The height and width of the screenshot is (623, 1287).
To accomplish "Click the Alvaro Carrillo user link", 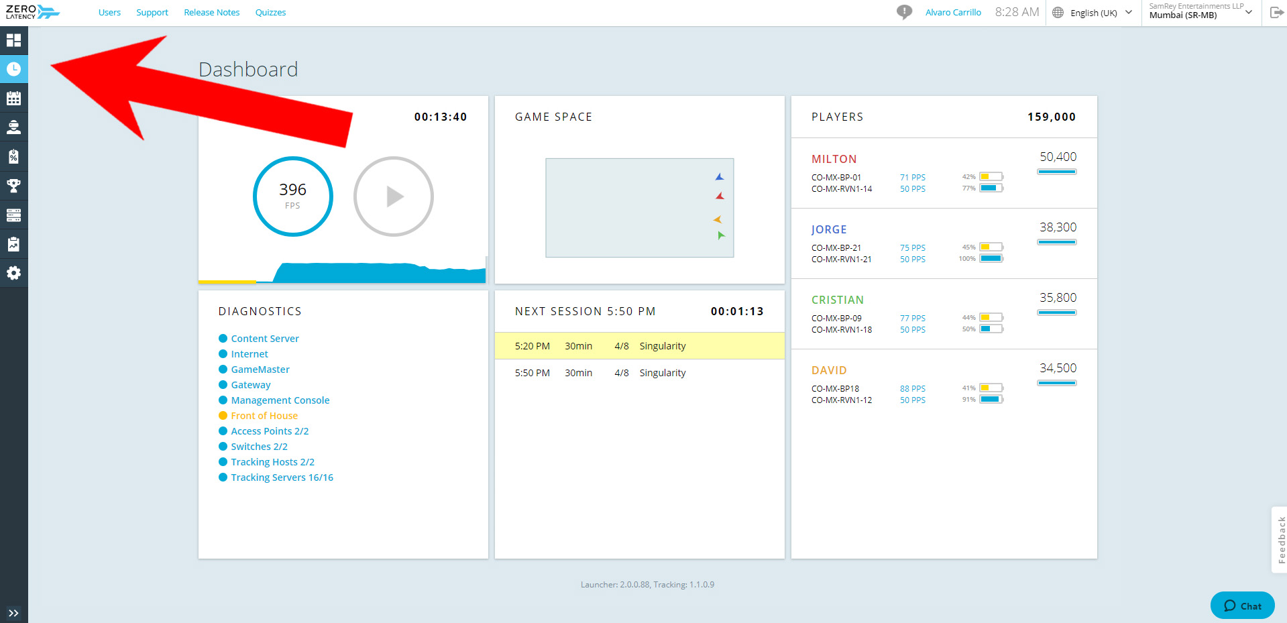I will (x=953, y=13).
